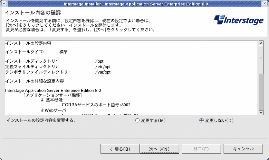Click the テンポラリファイルディレクトリ: label
The image size is (269, 160).
pyautogui.click(x=38, y=72)
